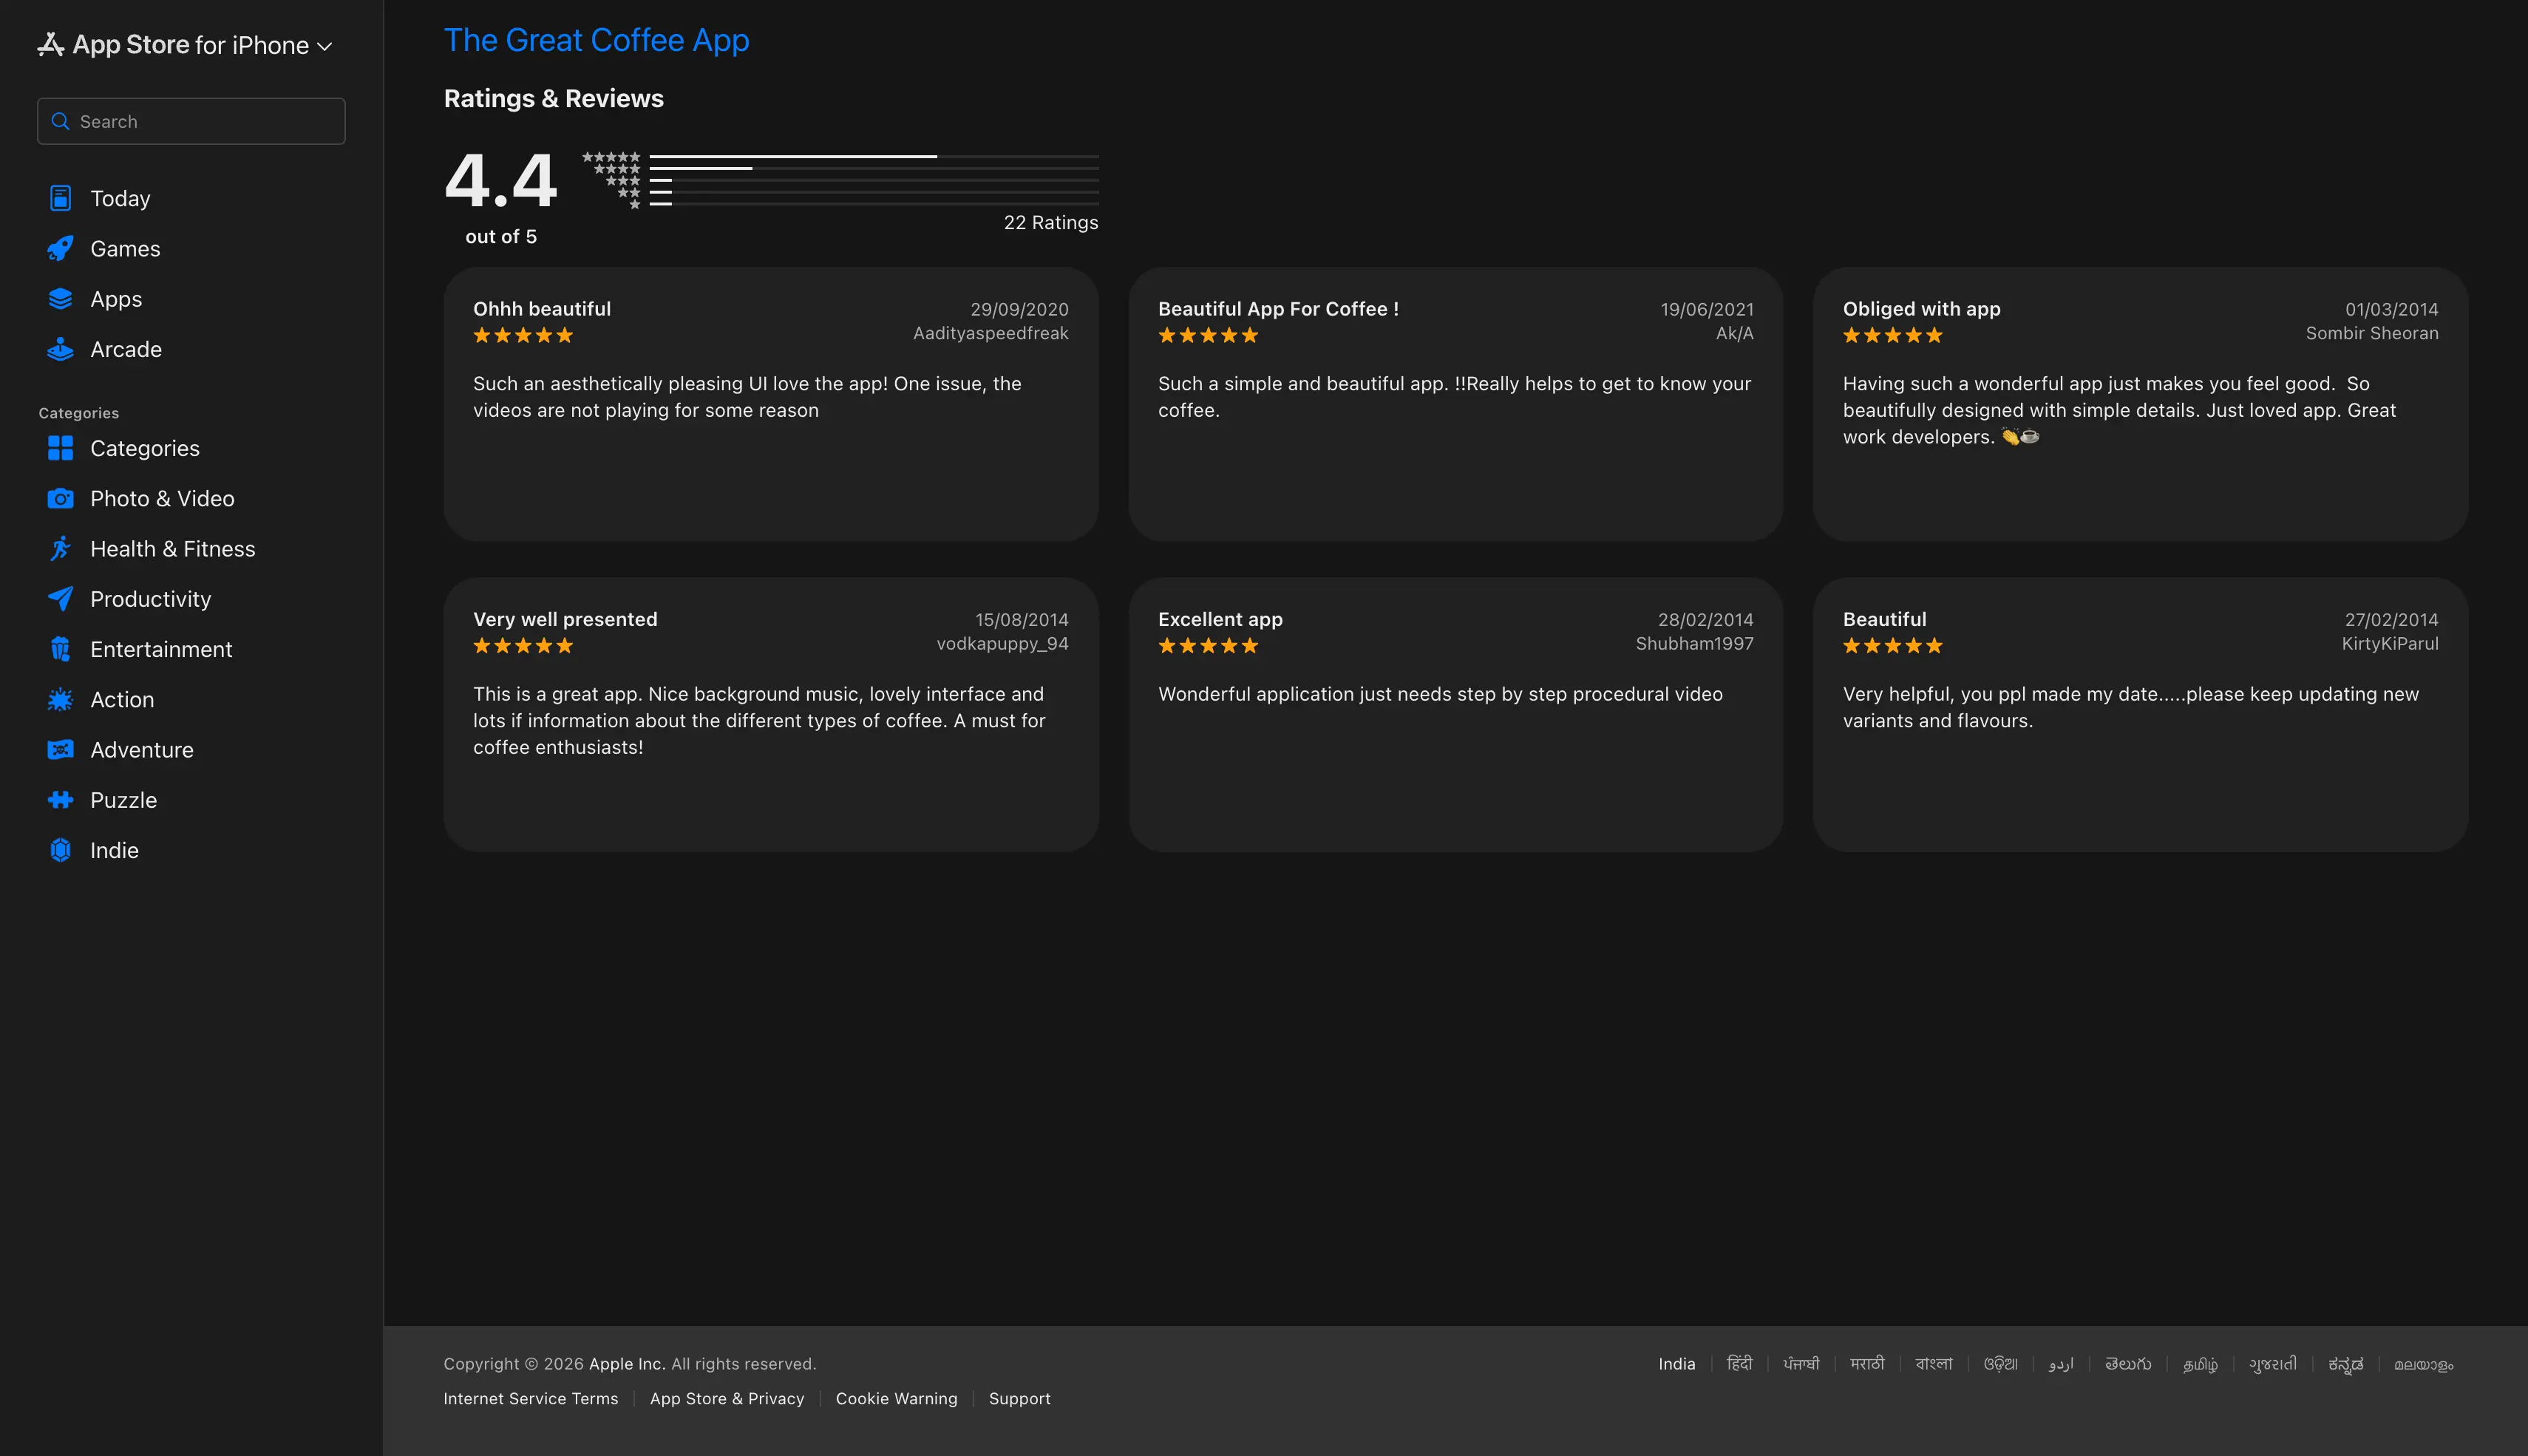Open The Great Coffee App title link

[596, 40]
